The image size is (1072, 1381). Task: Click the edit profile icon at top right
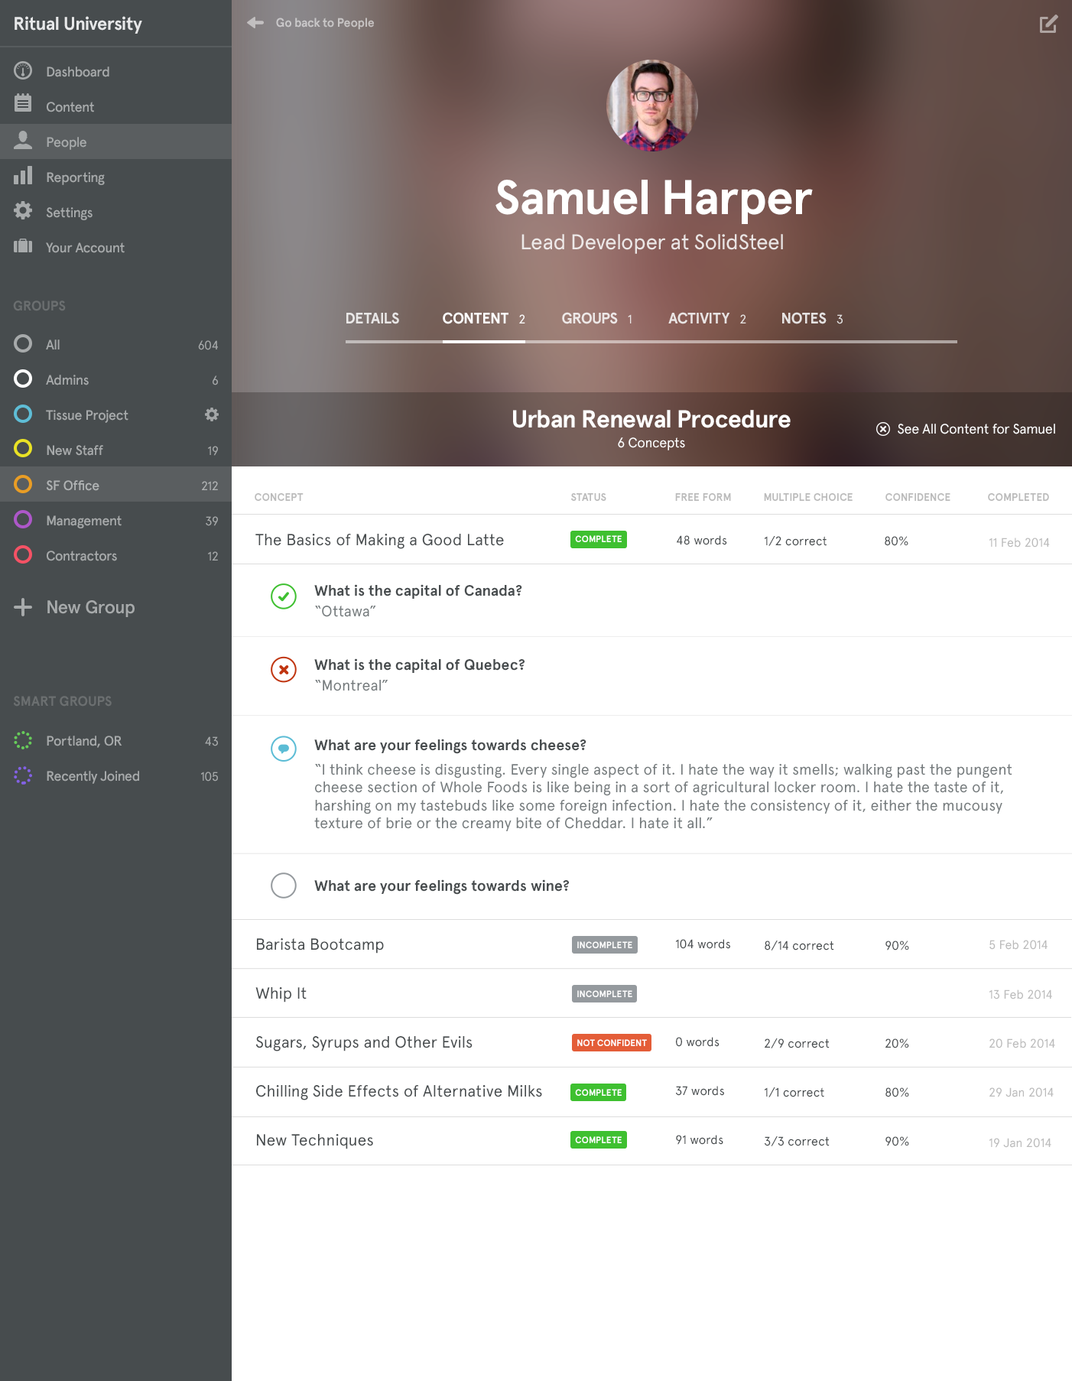coord(1048,24)
